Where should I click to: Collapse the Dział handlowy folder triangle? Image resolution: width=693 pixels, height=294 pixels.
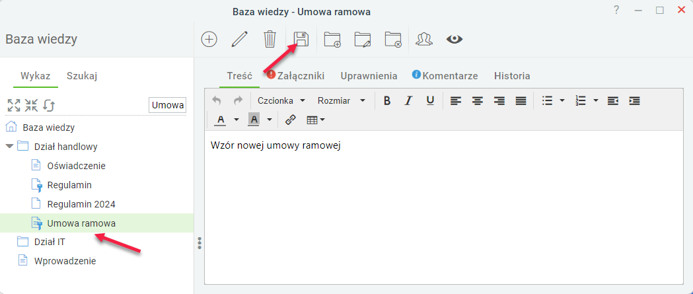[x=10, y=146]
